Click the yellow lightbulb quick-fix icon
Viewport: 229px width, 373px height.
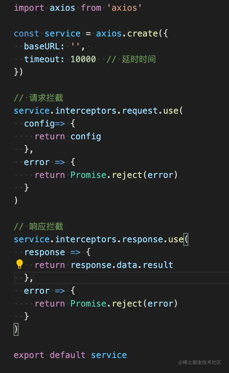pyautogui.click(x=20, y=264)
